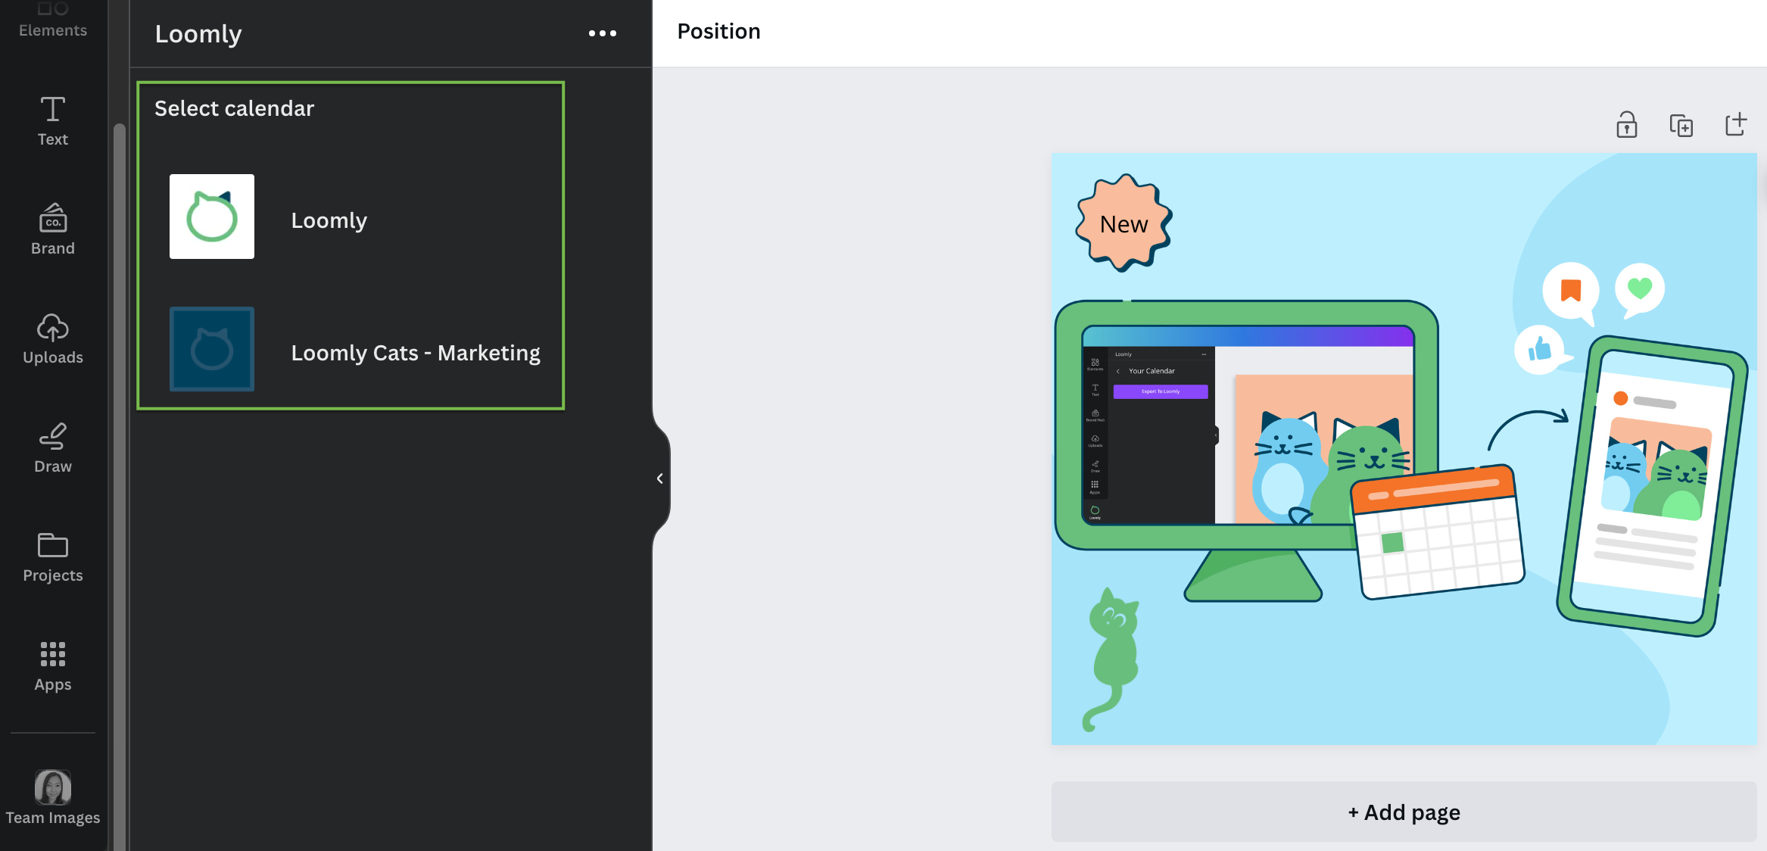Select the Draw tool
Image resolution: width=1767 pixels, height=851 pixels.
pos(52,447)
